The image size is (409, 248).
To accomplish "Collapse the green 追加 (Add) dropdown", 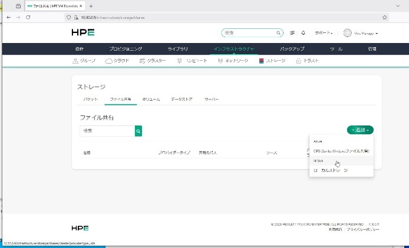I will click(x=359, y=130).
